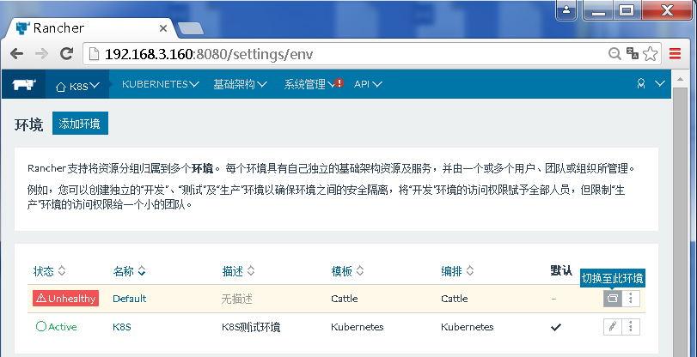Click the 切换至此环境 tooltip
This screenshot has width=697, height=357.
pos(613,278)
